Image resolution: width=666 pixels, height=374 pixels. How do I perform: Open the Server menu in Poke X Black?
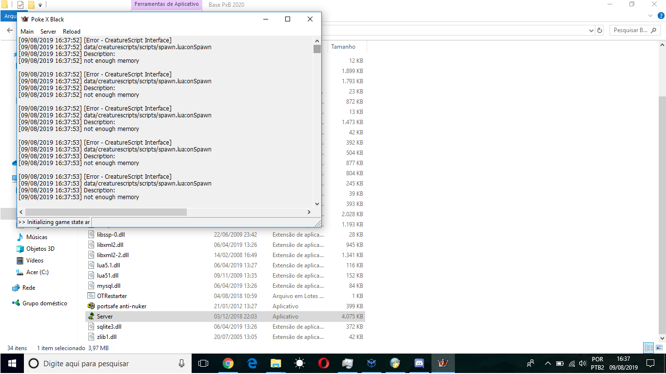tap(48, 32)
